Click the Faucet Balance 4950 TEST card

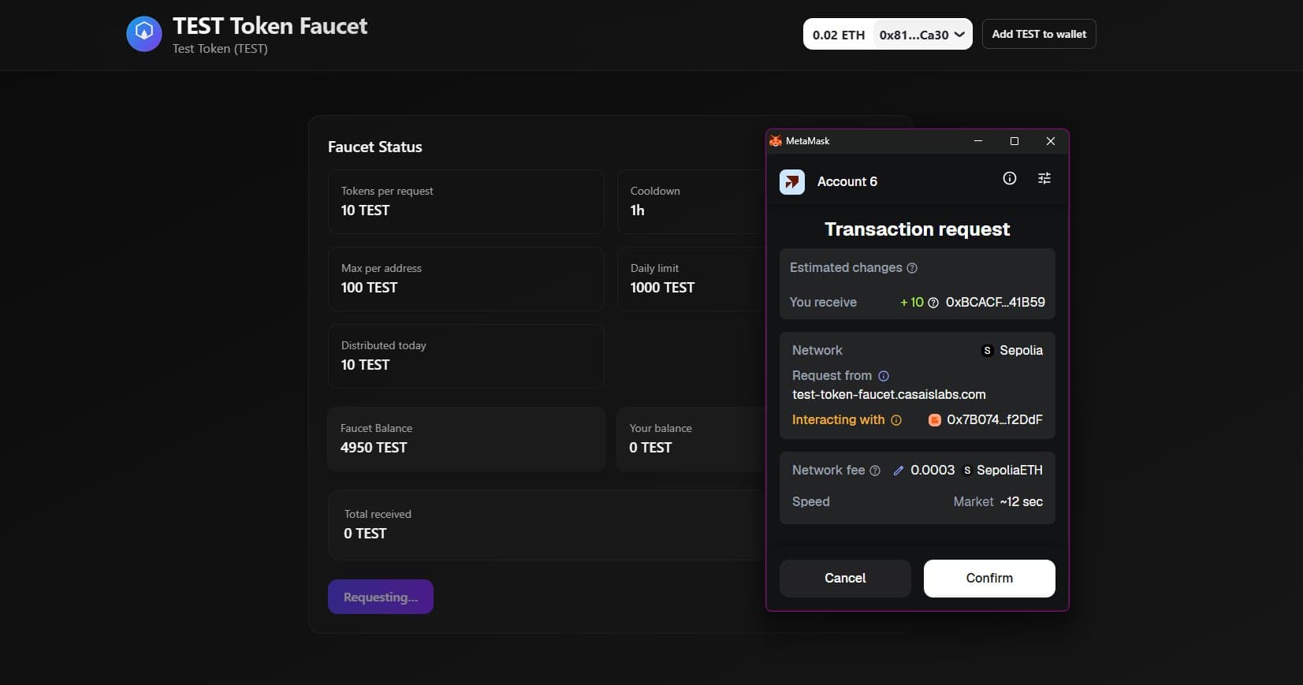coord(466,439)
